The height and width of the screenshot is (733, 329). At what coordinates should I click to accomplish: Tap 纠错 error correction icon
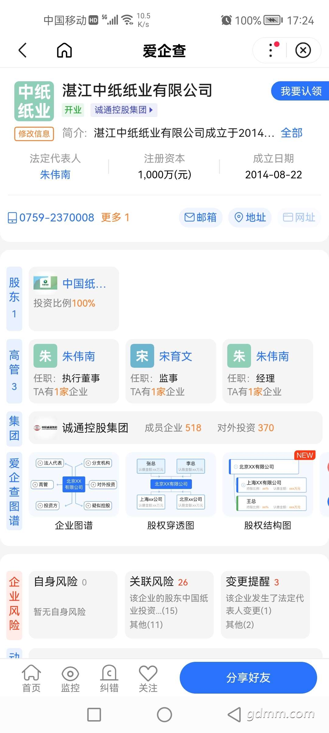109,679
